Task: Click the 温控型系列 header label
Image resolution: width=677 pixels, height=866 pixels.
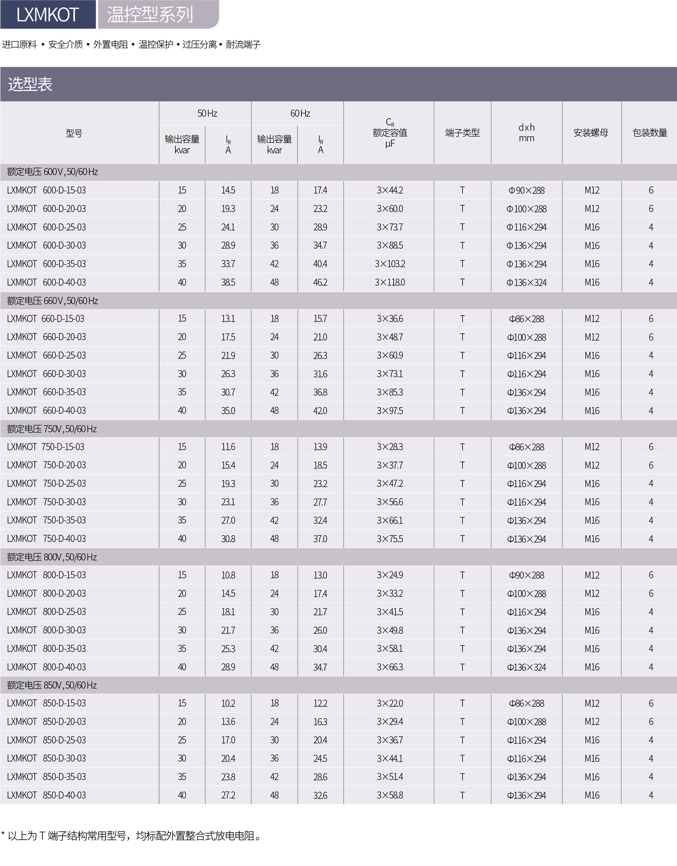Action: point(150,15)
